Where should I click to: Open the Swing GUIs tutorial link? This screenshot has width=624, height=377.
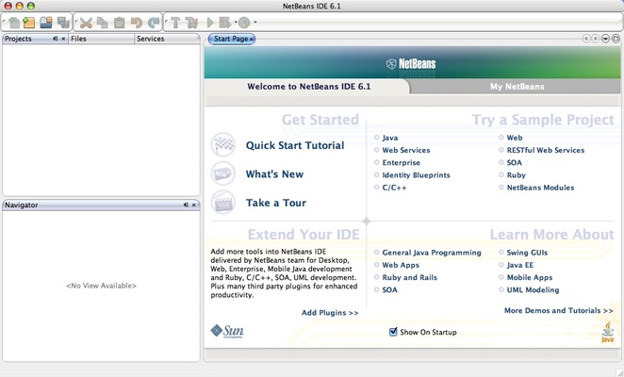coord(527,253)
